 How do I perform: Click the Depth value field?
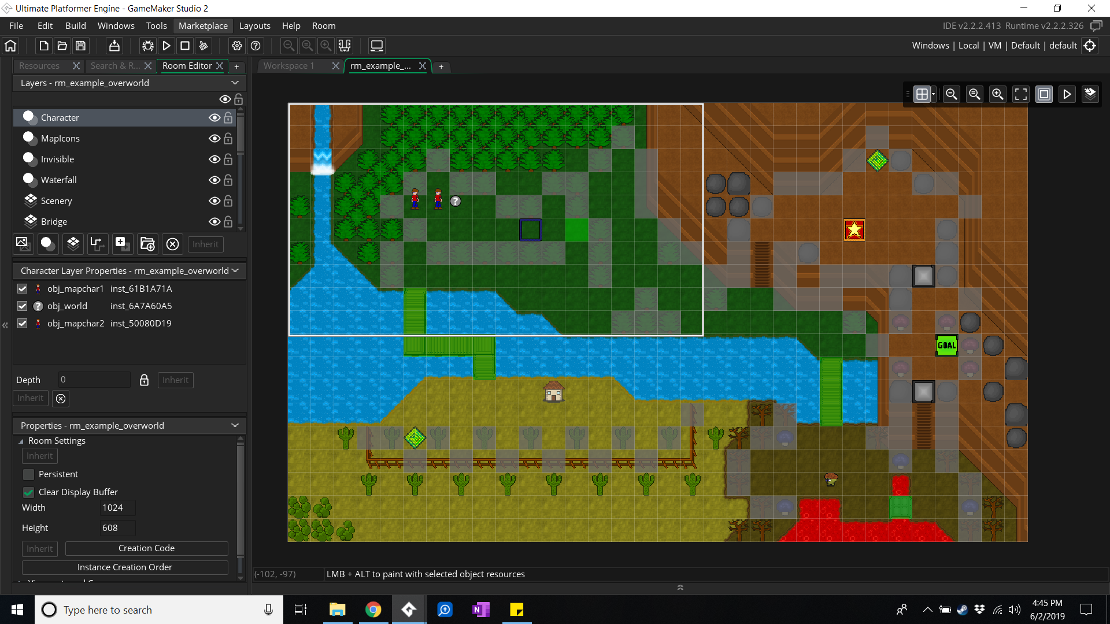pos(94,380)
